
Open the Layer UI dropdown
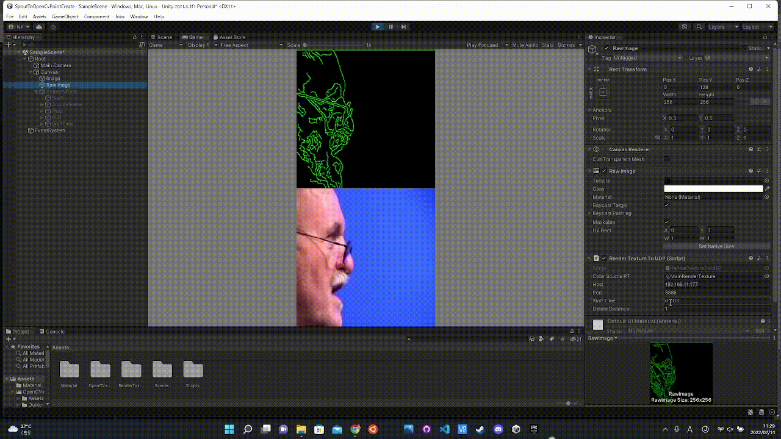click(737, 58)
